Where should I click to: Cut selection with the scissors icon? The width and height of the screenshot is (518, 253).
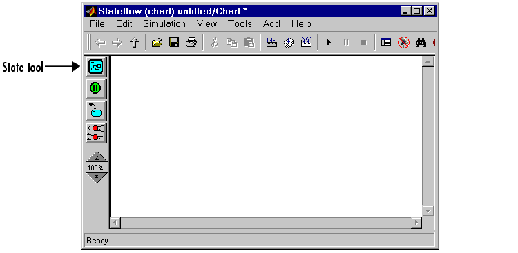(x=215, y=43)
